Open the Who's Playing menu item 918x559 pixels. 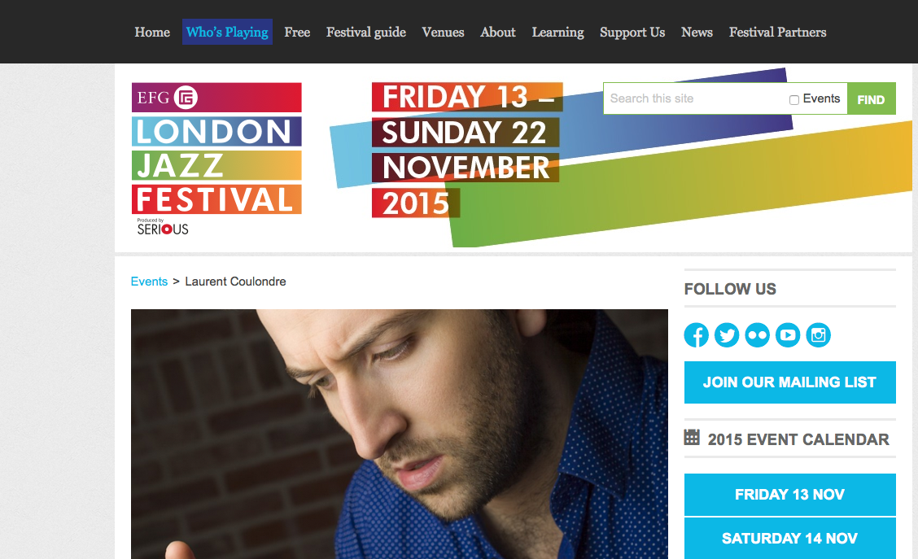[227, 33]
